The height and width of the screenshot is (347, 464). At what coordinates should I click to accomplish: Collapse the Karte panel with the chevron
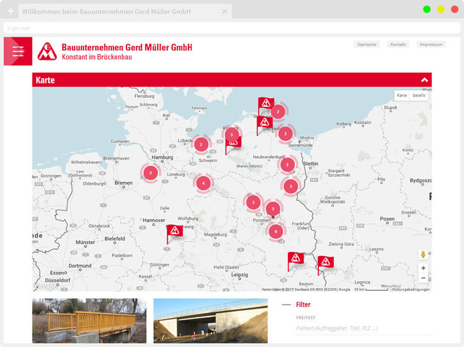424,80
